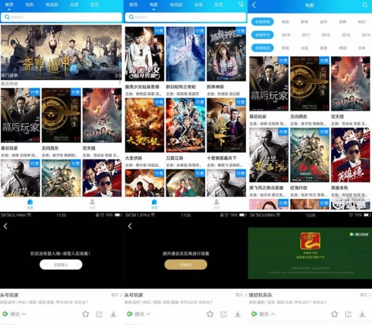The image size is (372, 325).
Task: Tap search field on the 推荐 screen
Action: click(61, 17)
